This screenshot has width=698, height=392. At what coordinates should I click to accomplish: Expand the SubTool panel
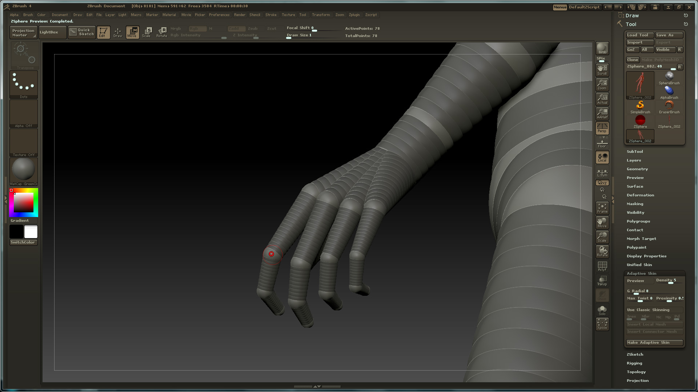(635, 151)
